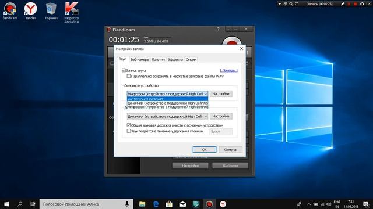Confirm settings with the OK button
The image size is (373, 209).
click(x=205, y=150)
